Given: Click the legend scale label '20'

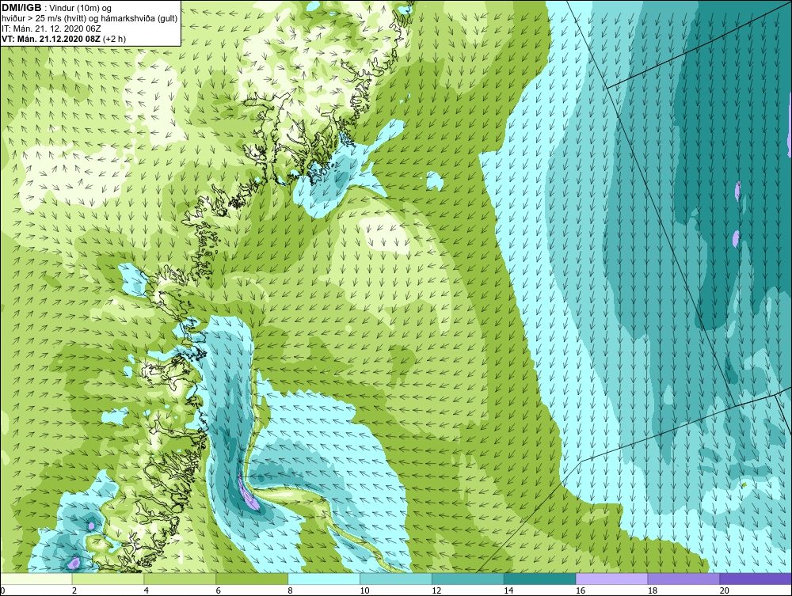Looking at the screenshot, I should pyautogui.click(x=725, y=590).
